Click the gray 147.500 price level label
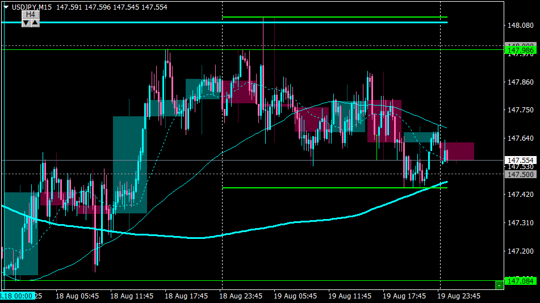 coord(520,175)
